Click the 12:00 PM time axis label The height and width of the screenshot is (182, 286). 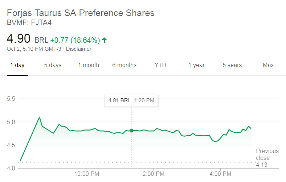click(x=87, y=174)
